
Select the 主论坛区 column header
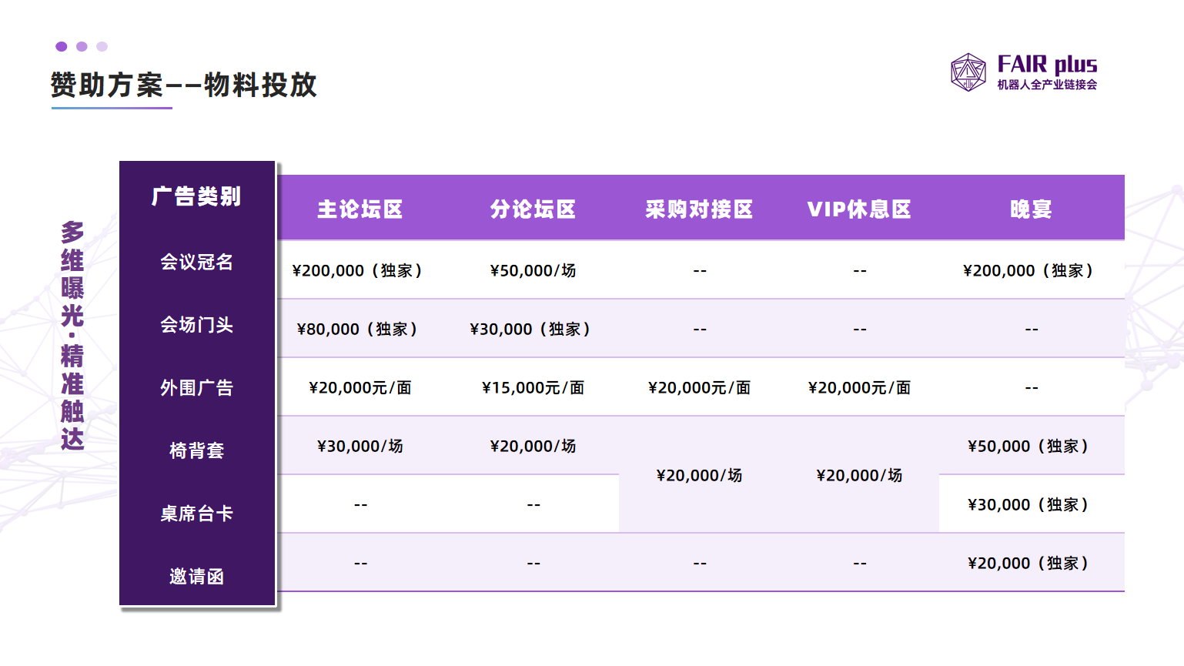360,209
